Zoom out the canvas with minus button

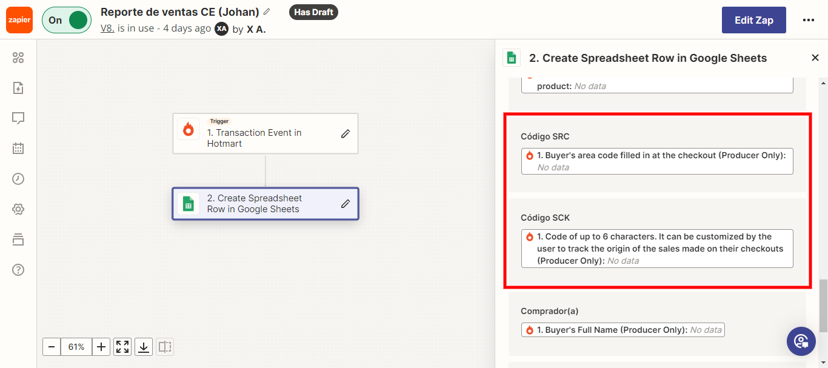point(52,347)
